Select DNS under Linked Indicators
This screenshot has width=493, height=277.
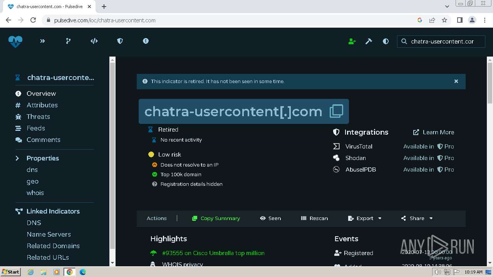[34, 223]
